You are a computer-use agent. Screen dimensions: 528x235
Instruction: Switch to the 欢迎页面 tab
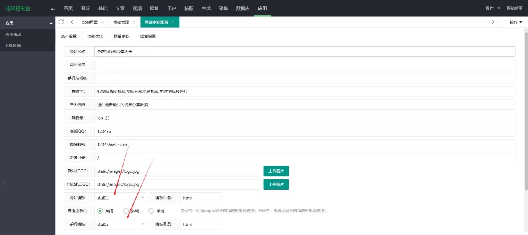pyautogui.click(x=90, y=22)
